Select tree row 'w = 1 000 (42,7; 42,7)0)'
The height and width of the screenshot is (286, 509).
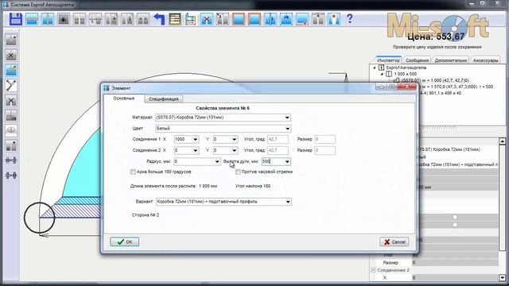coord(435,80)
